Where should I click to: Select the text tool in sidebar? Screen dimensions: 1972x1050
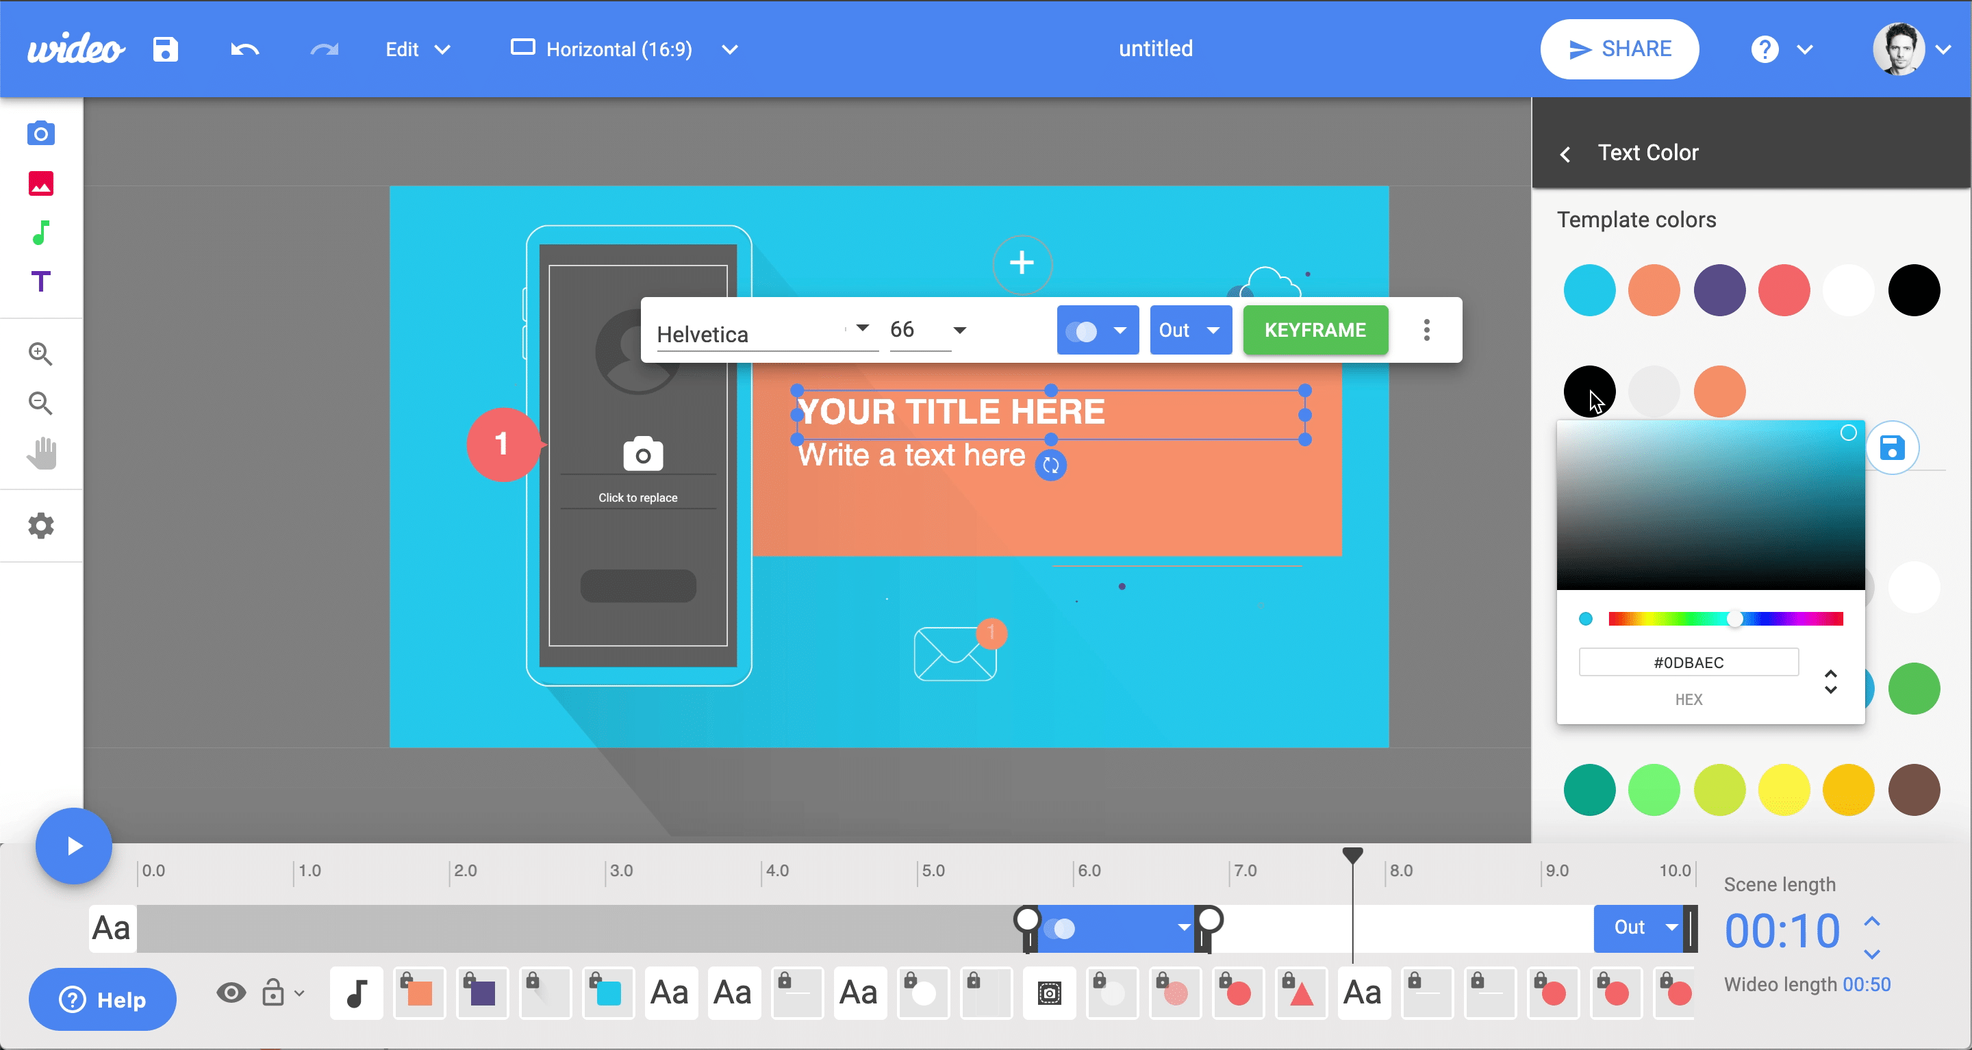coord(42,283)
